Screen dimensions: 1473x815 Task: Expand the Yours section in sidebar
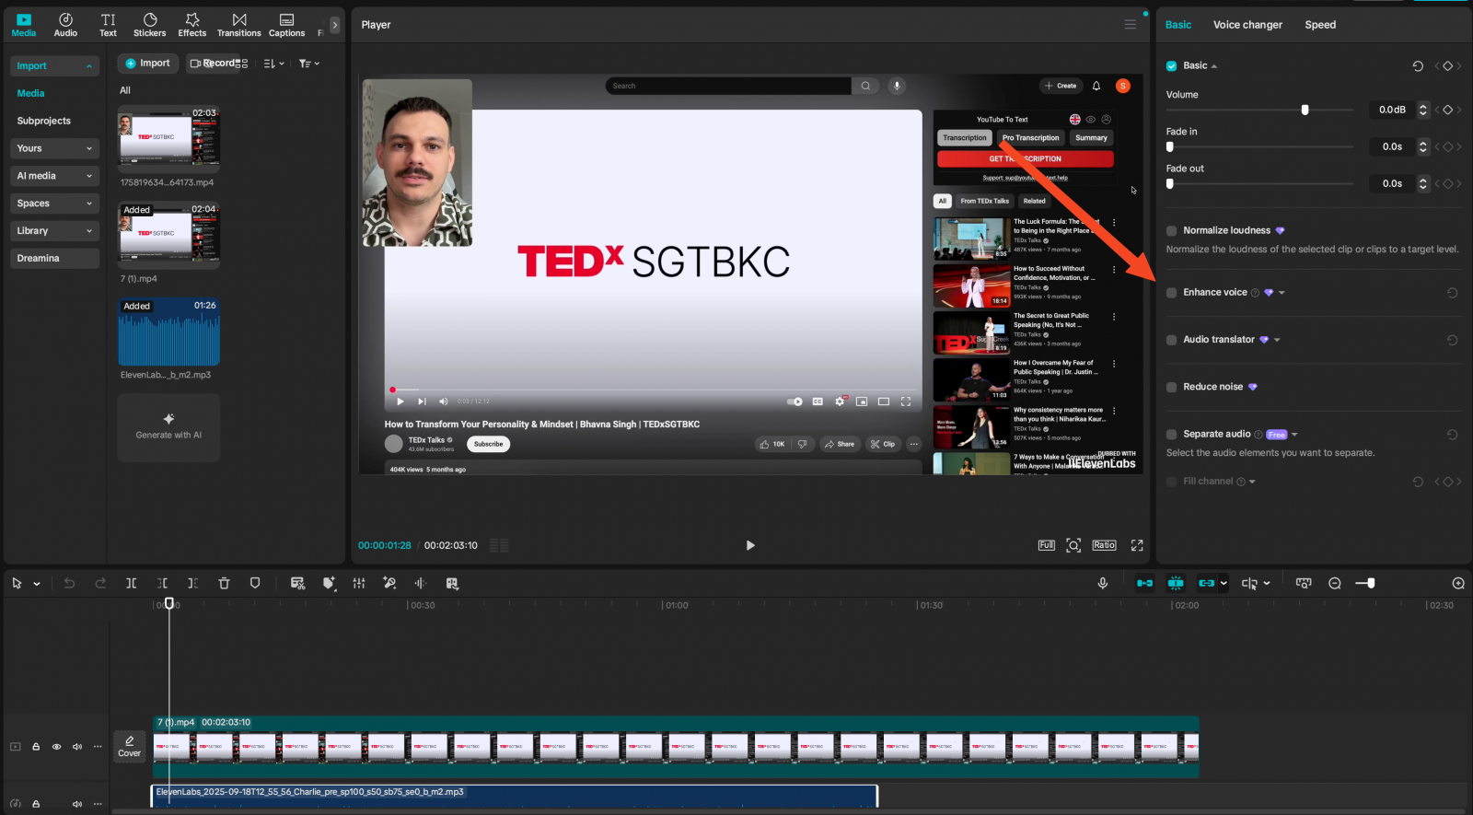(x=55, y=148)
